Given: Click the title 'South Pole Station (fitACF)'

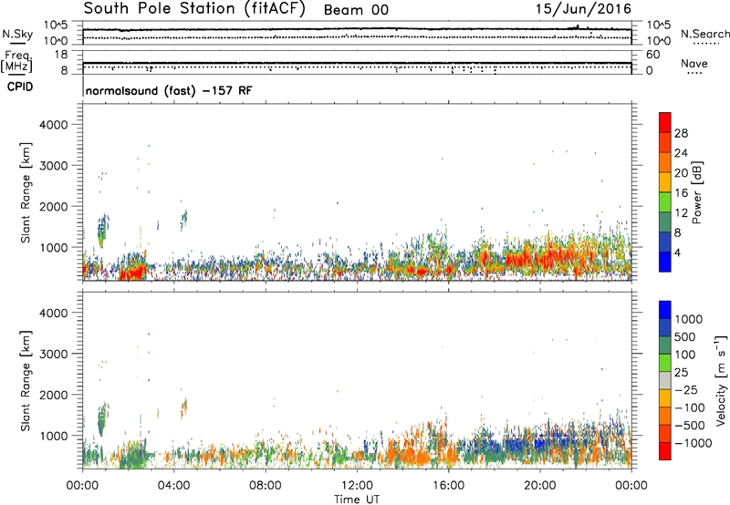Looking at the screenshot, I should tap(194, 9).
